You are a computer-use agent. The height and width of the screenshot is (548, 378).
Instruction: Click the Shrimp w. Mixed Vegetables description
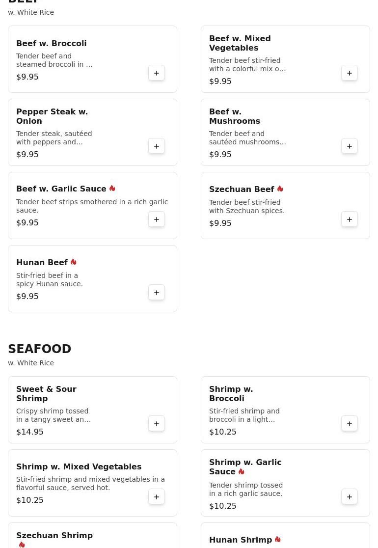tap(90, 483)
